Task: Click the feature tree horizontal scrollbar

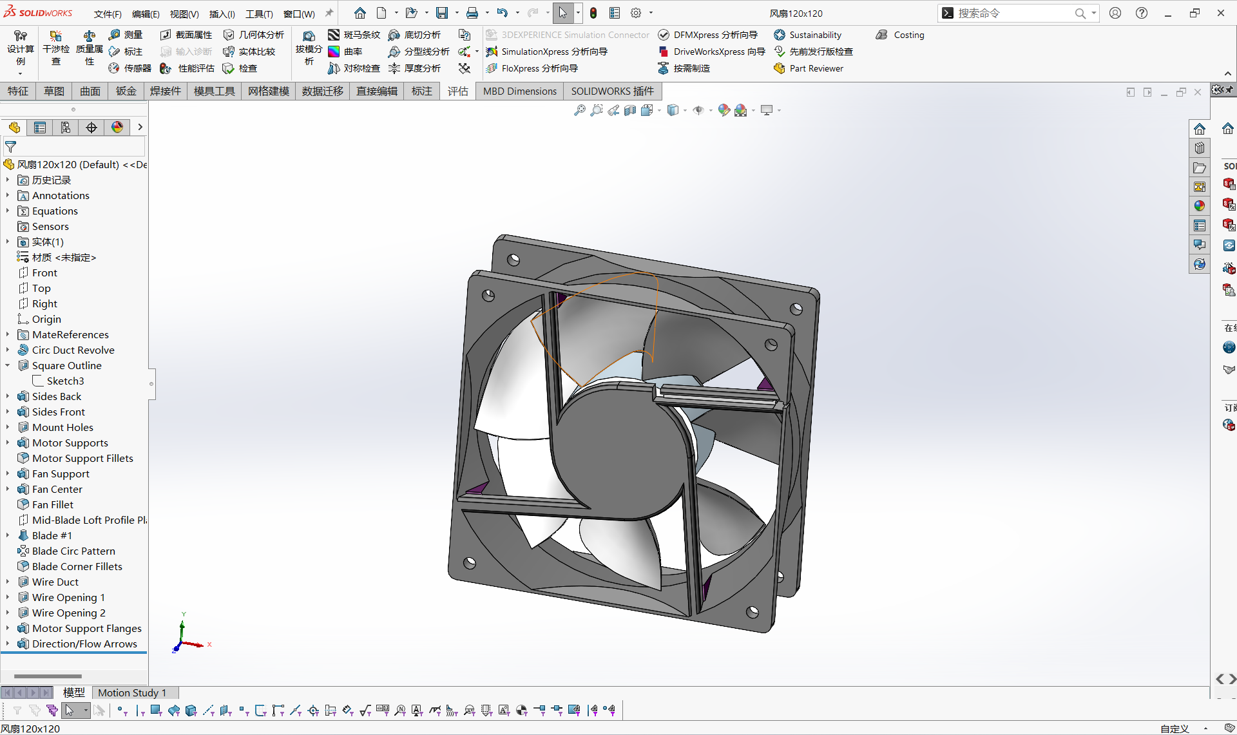Action: (x=48, y=676)
